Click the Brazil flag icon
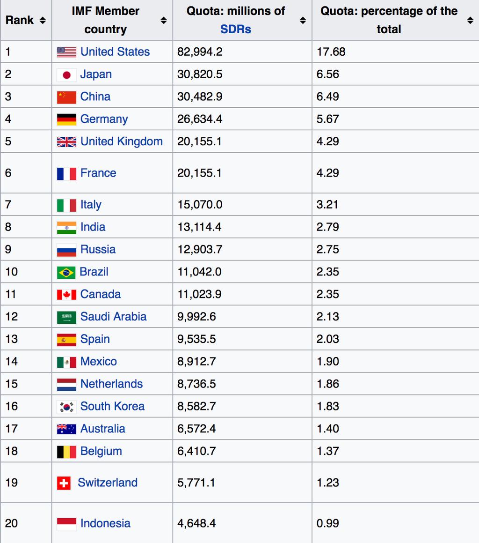 (66, 273)
